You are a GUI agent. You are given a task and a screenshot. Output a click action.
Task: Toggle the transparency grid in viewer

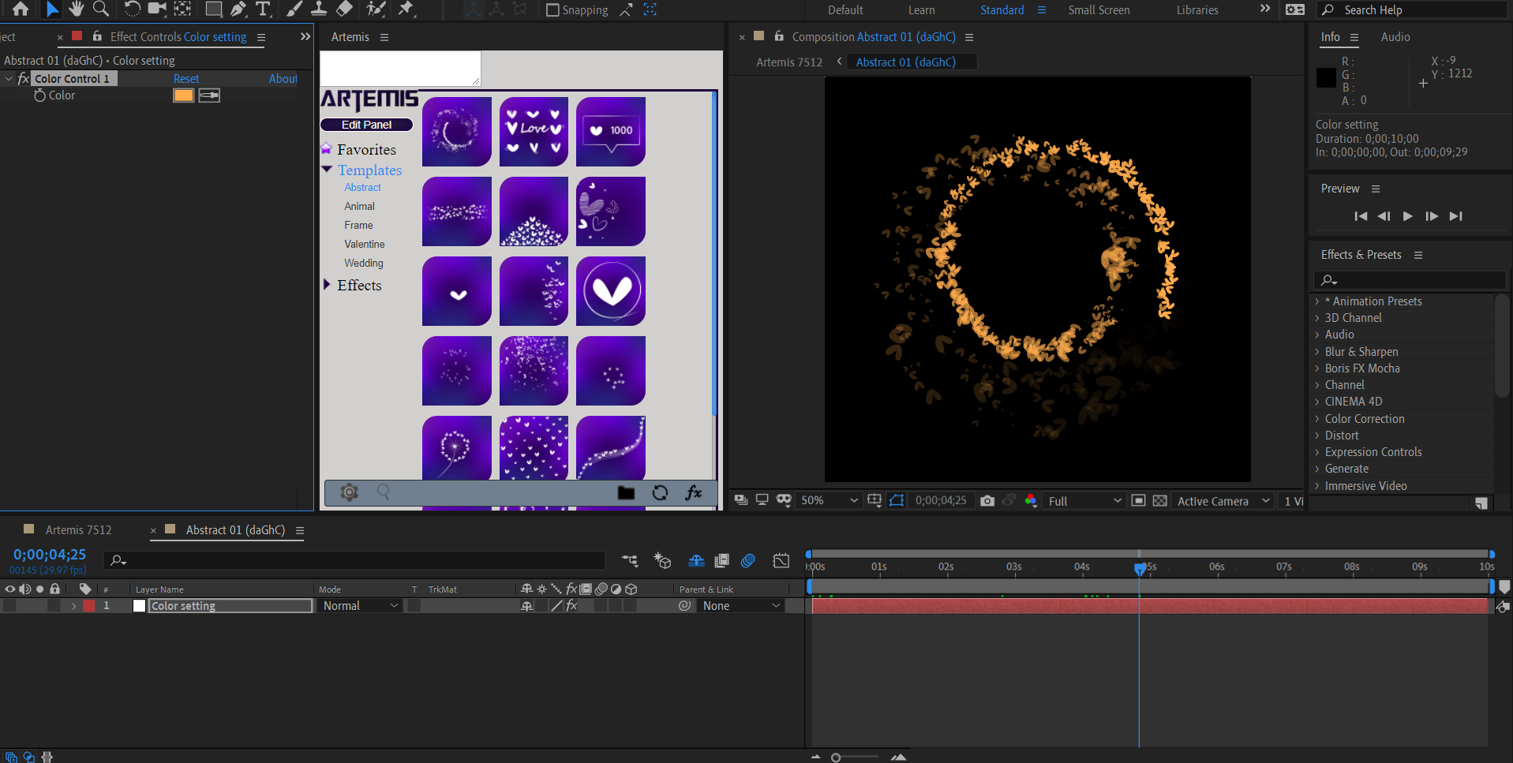(x=1159, y=501)
